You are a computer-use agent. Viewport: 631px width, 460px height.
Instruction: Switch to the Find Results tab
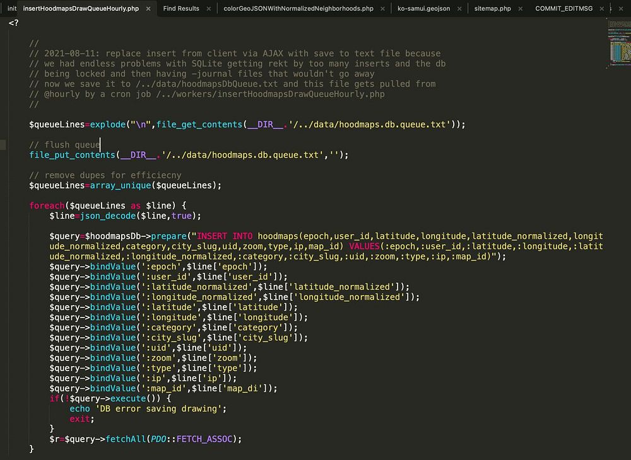[180, 9]
